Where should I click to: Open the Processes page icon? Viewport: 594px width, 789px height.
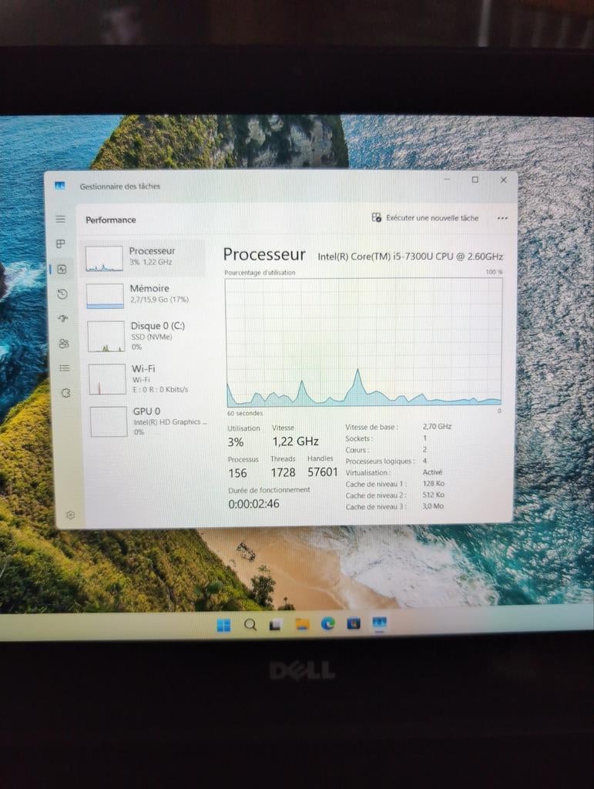(x=61, y=244)
